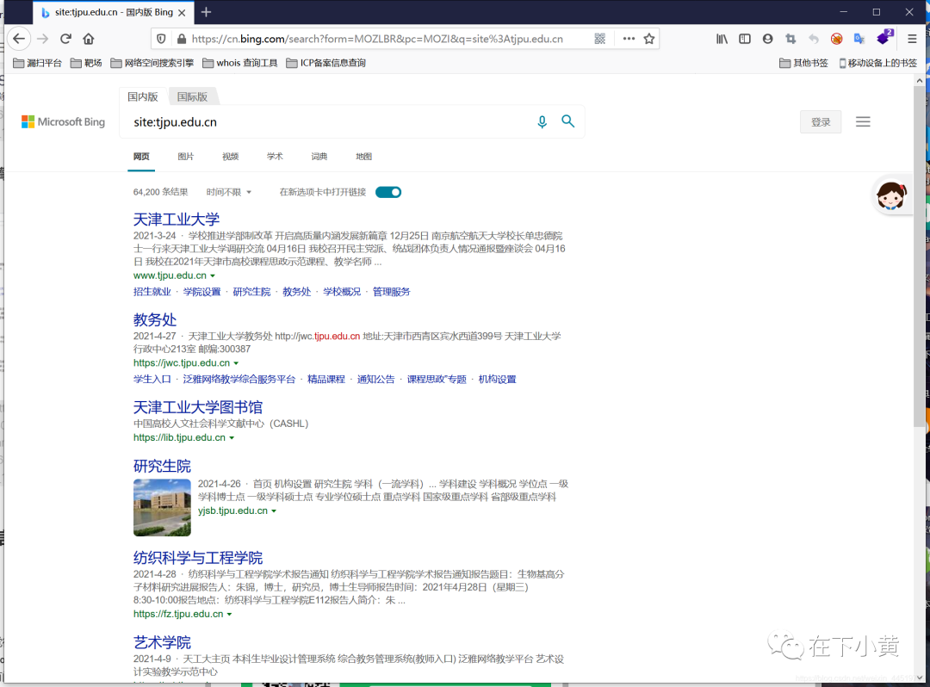This screenshot has width=930, height=687.
Task: Open the 机构设置 sublink
Action: (x=497, y=380)
